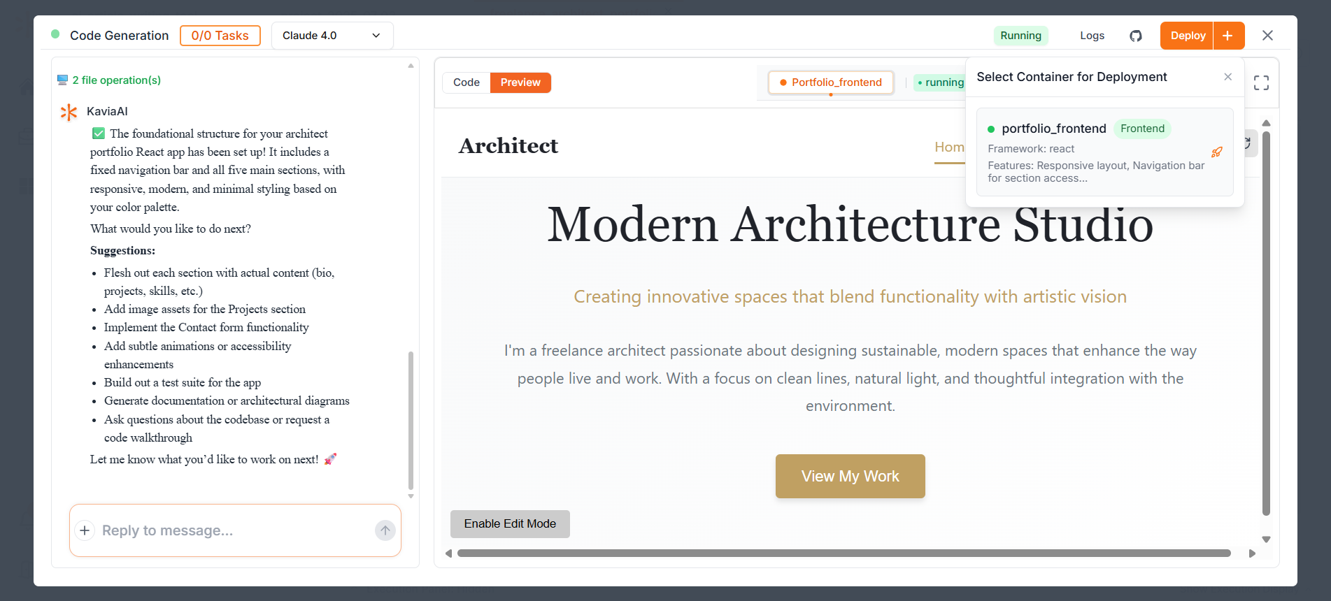This screenshot has height=601, width=1331.
Task: Expand preview with the fullscreen icon
Action: 1260,83
